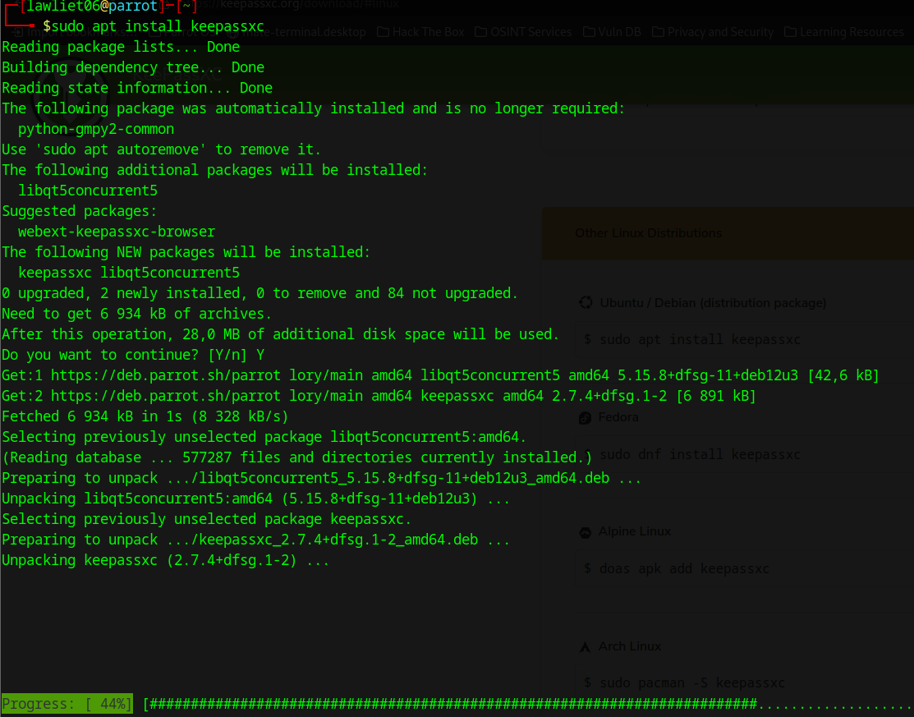Select the 'doas apk add keepassxc' command
Image resolution: width=914 pixels, height=717 pixels.
click(684, 568)
